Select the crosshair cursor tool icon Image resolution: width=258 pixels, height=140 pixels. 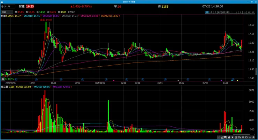click(240, 137)
